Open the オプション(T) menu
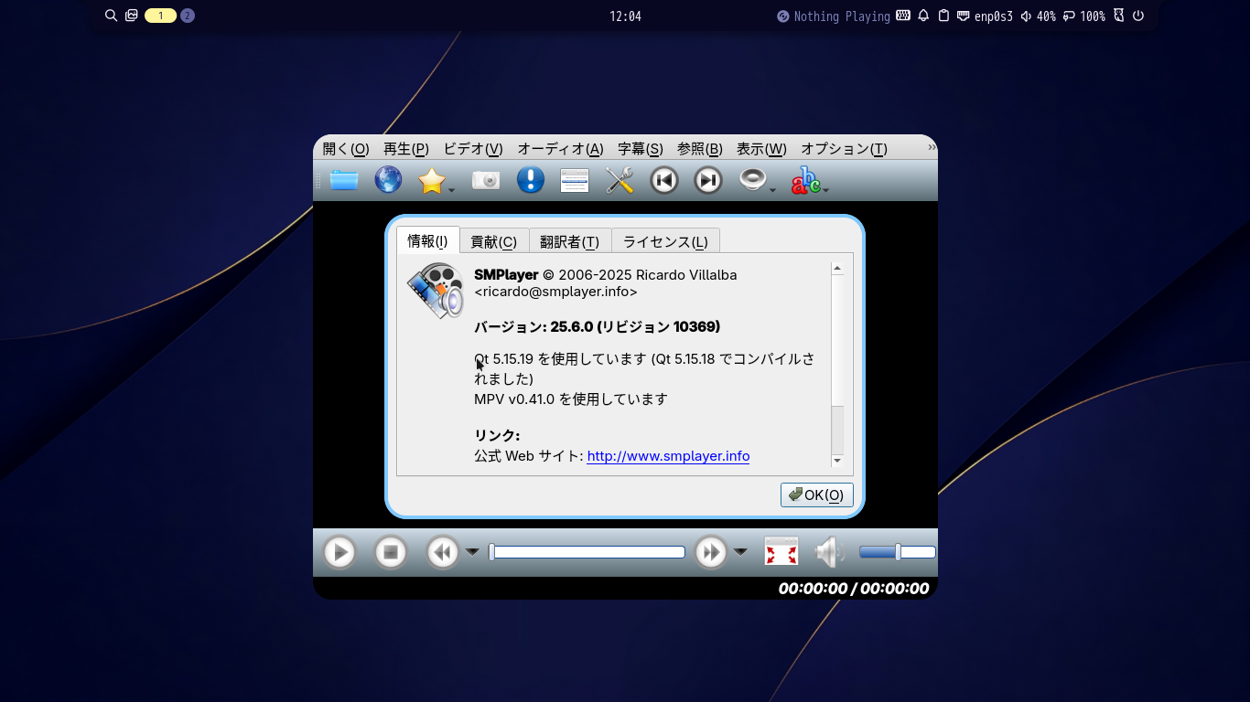This screenshot has height=702, width=1250. point(844,149)
